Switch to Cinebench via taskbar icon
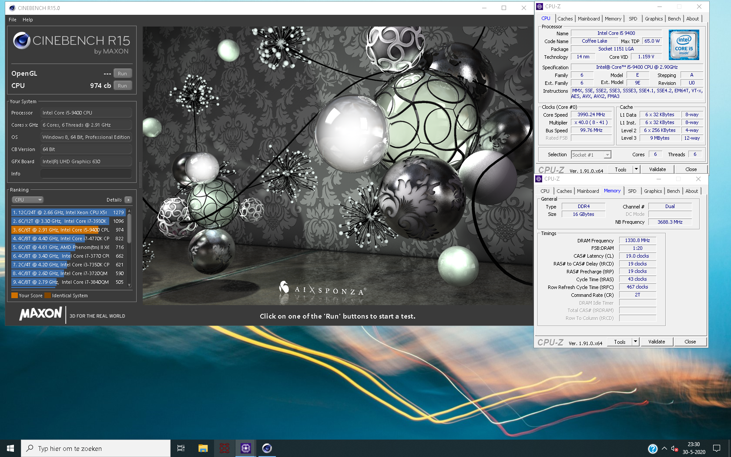 point(267,448)
